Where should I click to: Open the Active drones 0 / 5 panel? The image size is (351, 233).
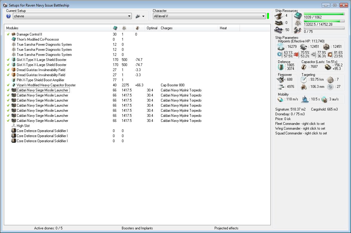[x=48, y=228]
